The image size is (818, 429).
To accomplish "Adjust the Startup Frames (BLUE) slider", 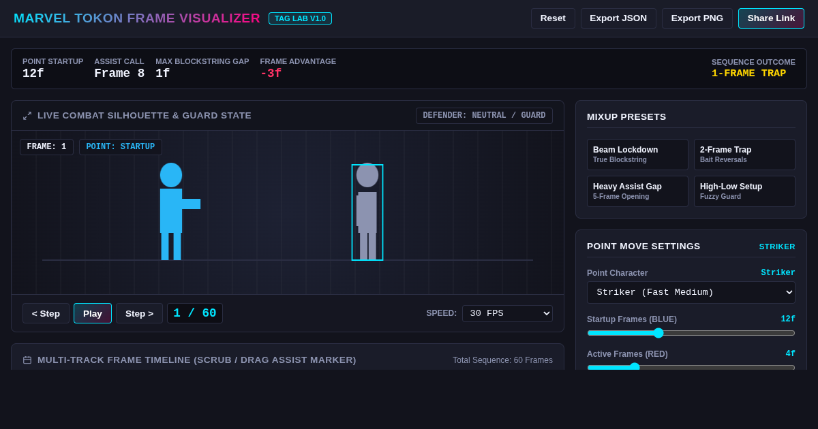I will tap(691, 333).
